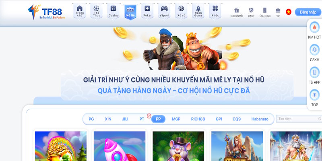Screen dimensions: 322x161
Task: Open the winged goddess game thumbnail
Action: pyautogui.click(x=237, y=146)
